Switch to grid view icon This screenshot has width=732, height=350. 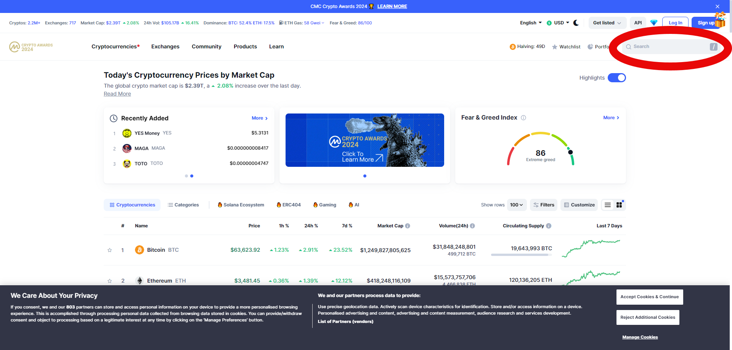pyautogui.click(x=619, y=205)
